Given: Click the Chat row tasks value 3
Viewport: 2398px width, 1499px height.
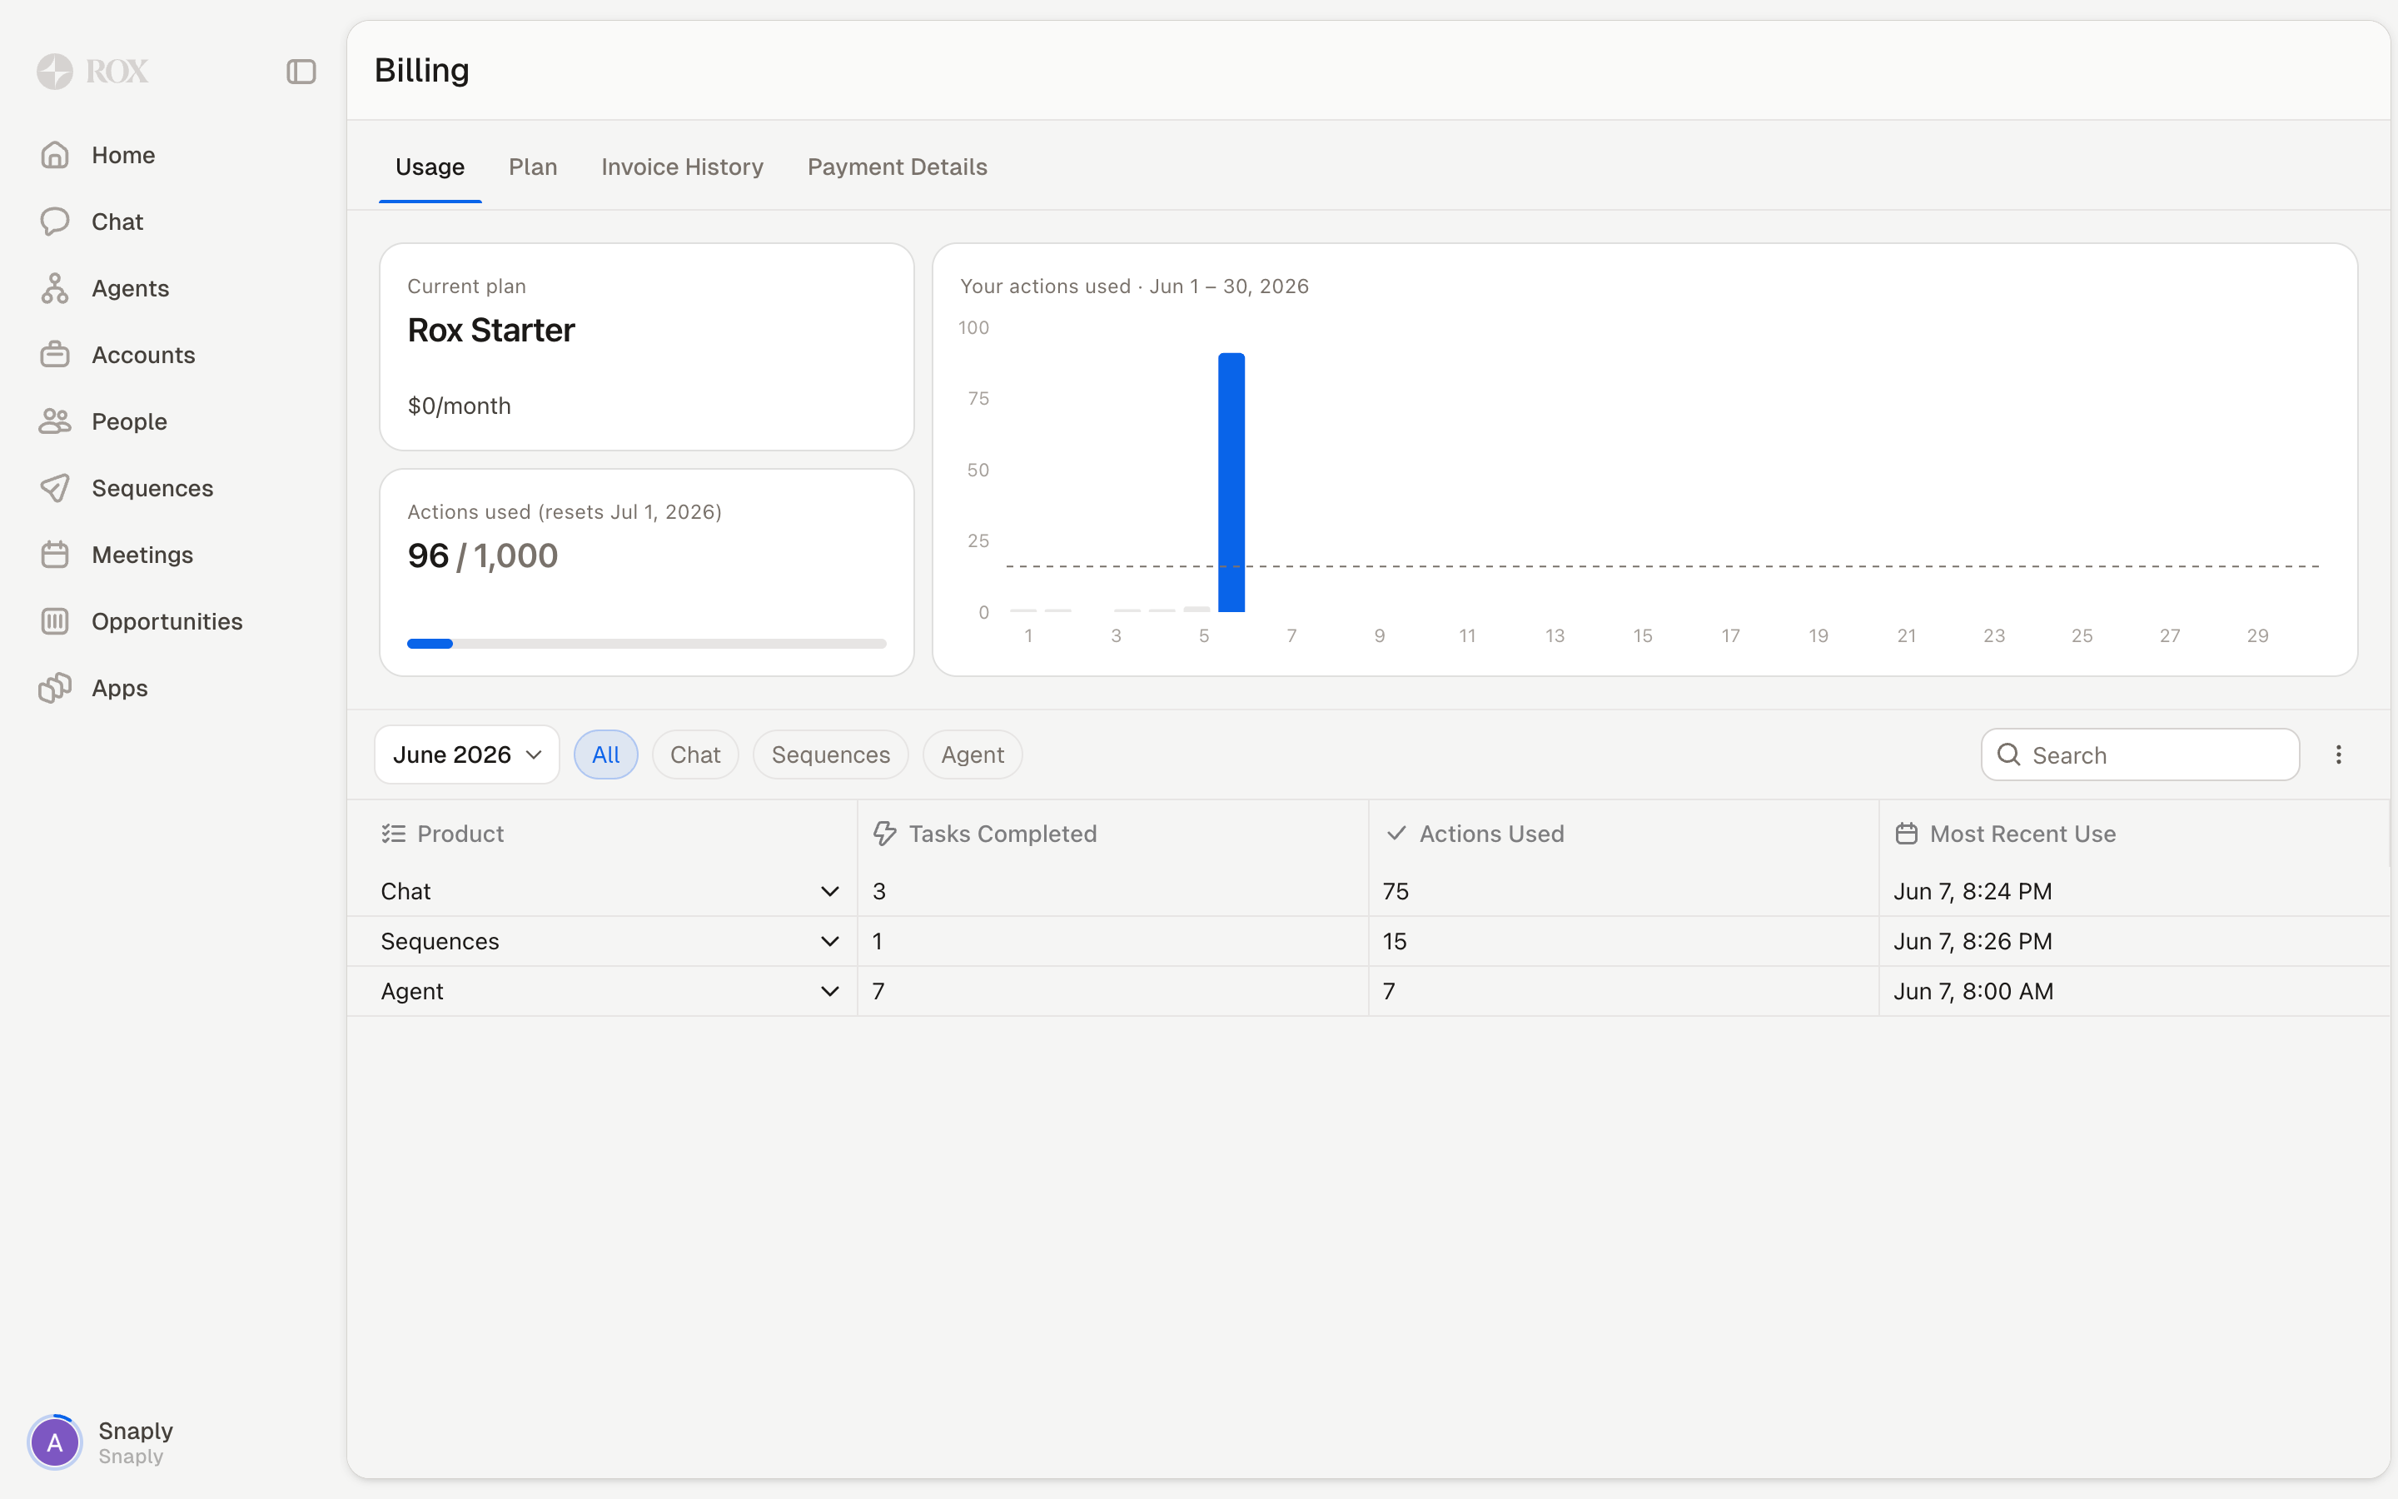Looking at the screenshot, I should [879, 891].
